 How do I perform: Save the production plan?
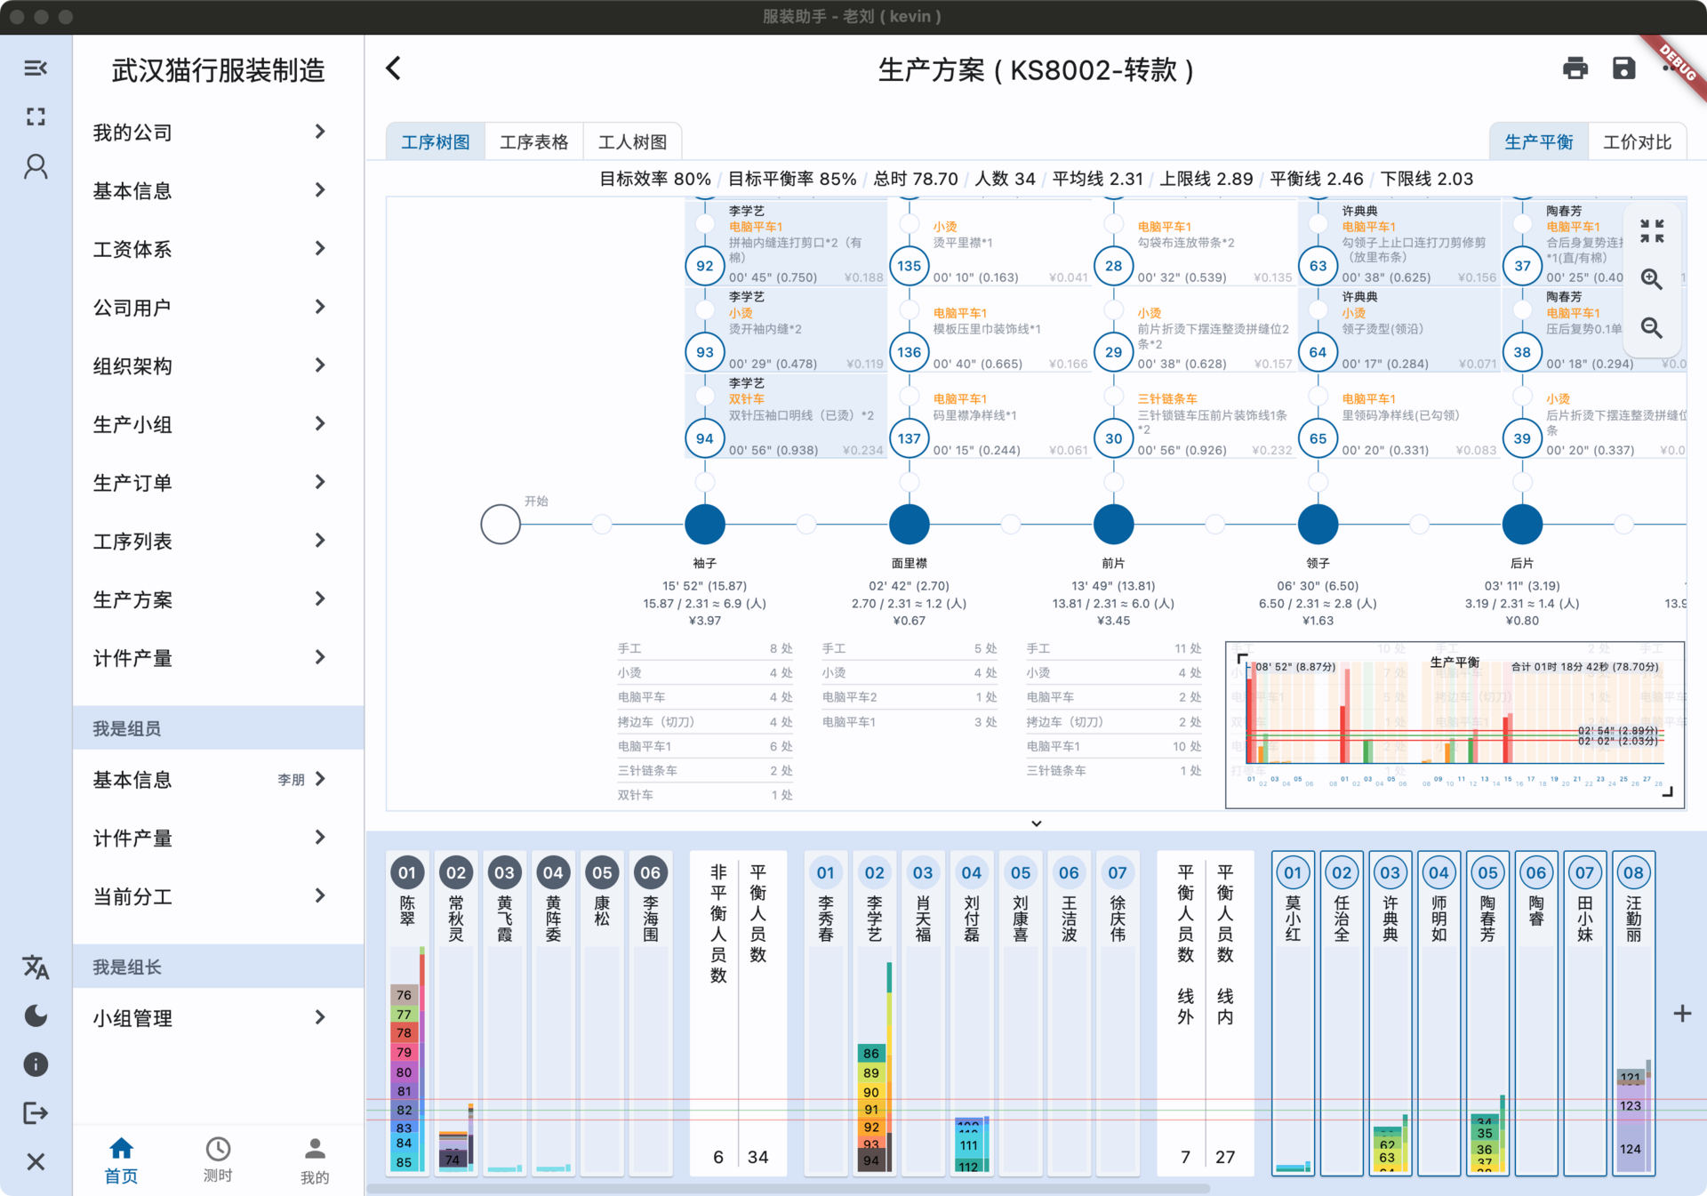1623,68
